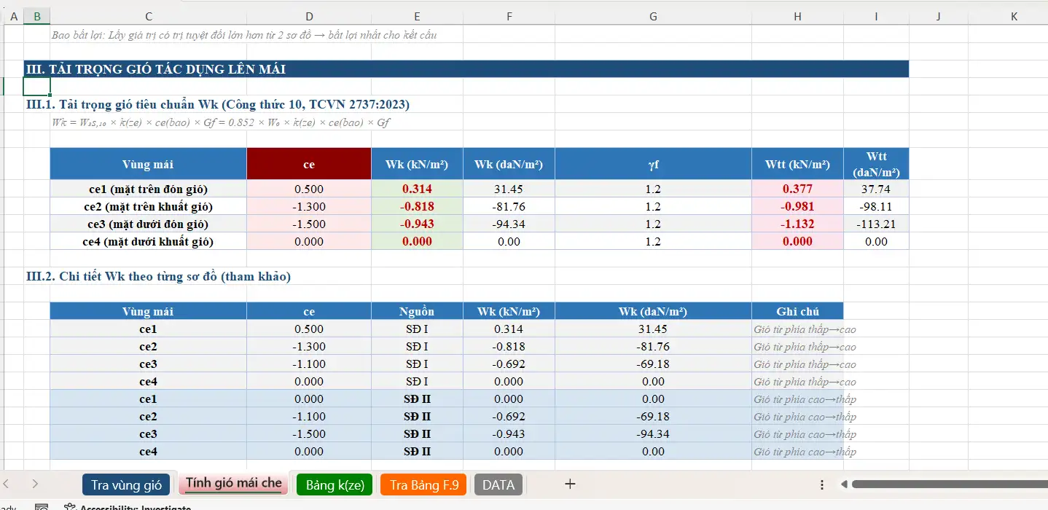
Task: Select the Tính gió mái che tab
Action: click(233, 484)
